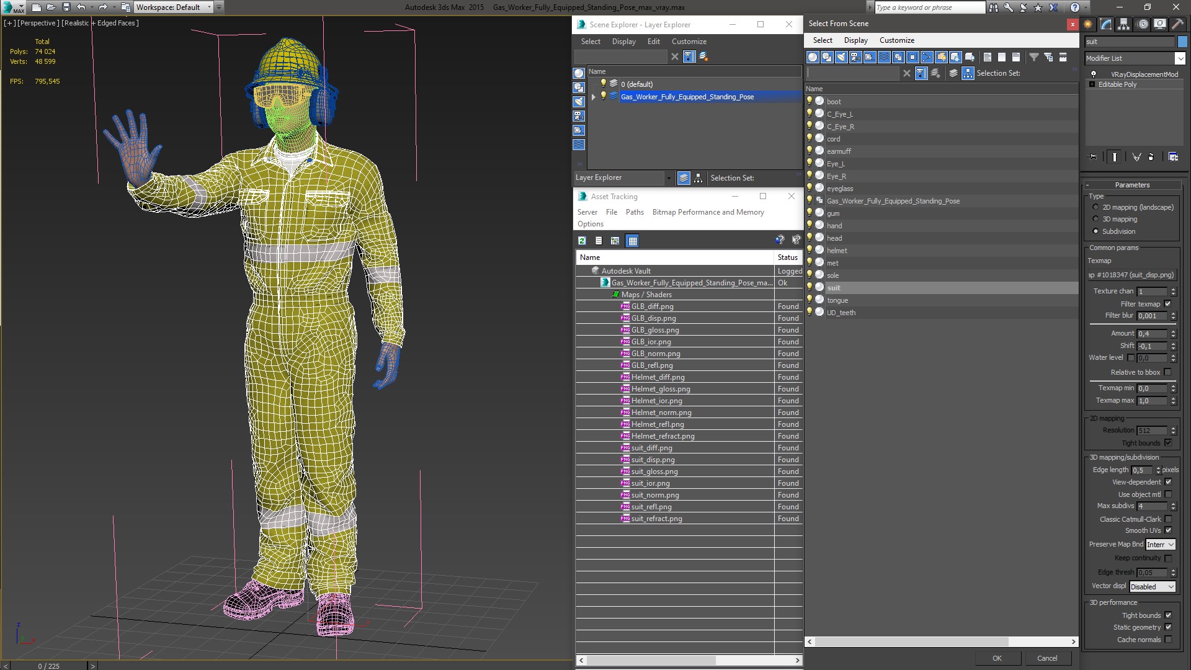Toggle Display Bone Objects filter in Select From Scene
The width and height of the screenshot is (1191, 670).
pyautogui.click(x=927, y=57)
